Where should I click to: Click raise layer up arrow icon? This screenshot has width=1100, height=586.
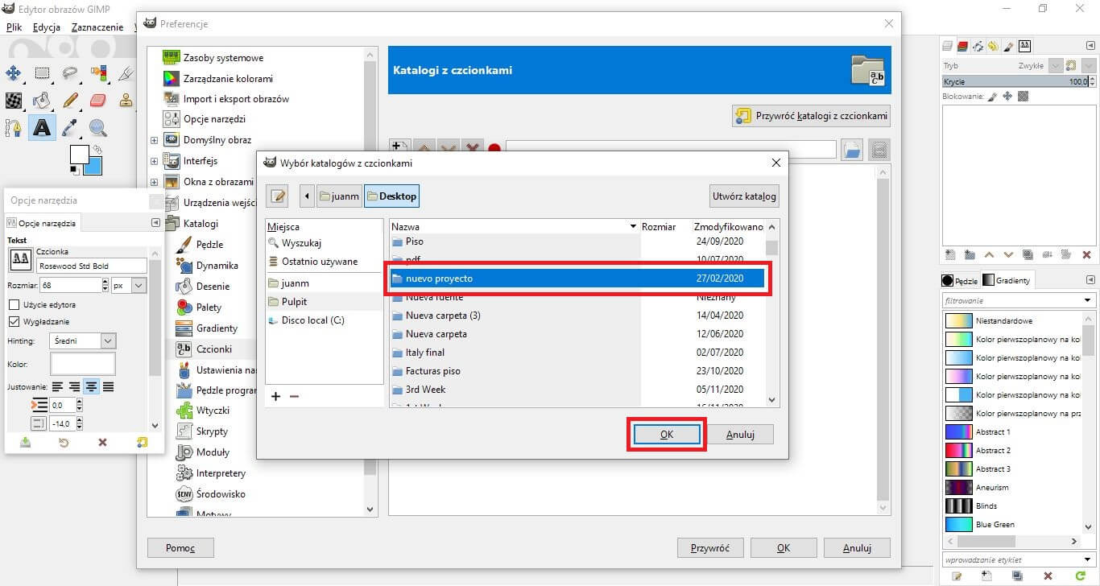[x=989, y=254]
